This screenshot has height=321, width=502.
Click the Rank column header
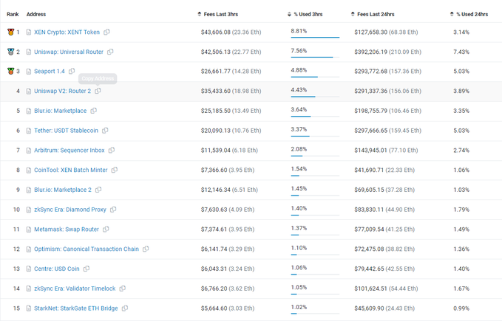pos(13,14)
